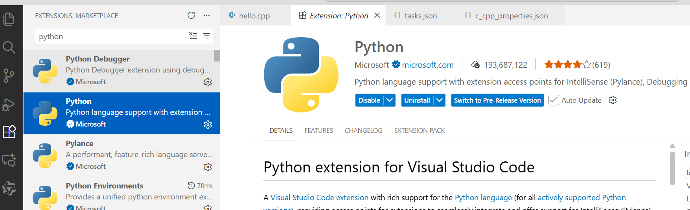Open the filter extensions menu
690x210 pixels.
point(206,36)
